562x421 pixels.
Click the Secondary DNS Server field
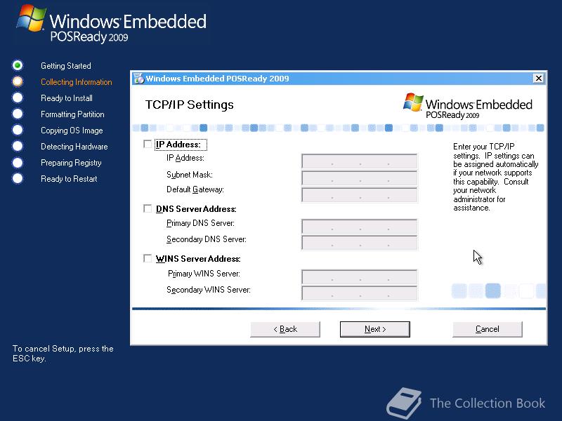(360, 242)
